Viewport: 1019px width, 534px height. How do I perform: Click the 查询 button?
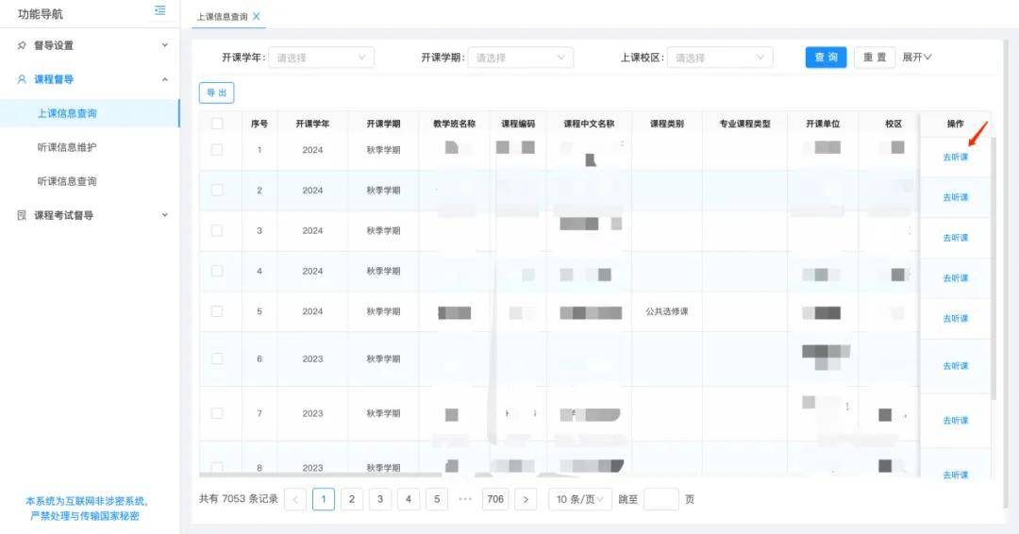[826, 58]
